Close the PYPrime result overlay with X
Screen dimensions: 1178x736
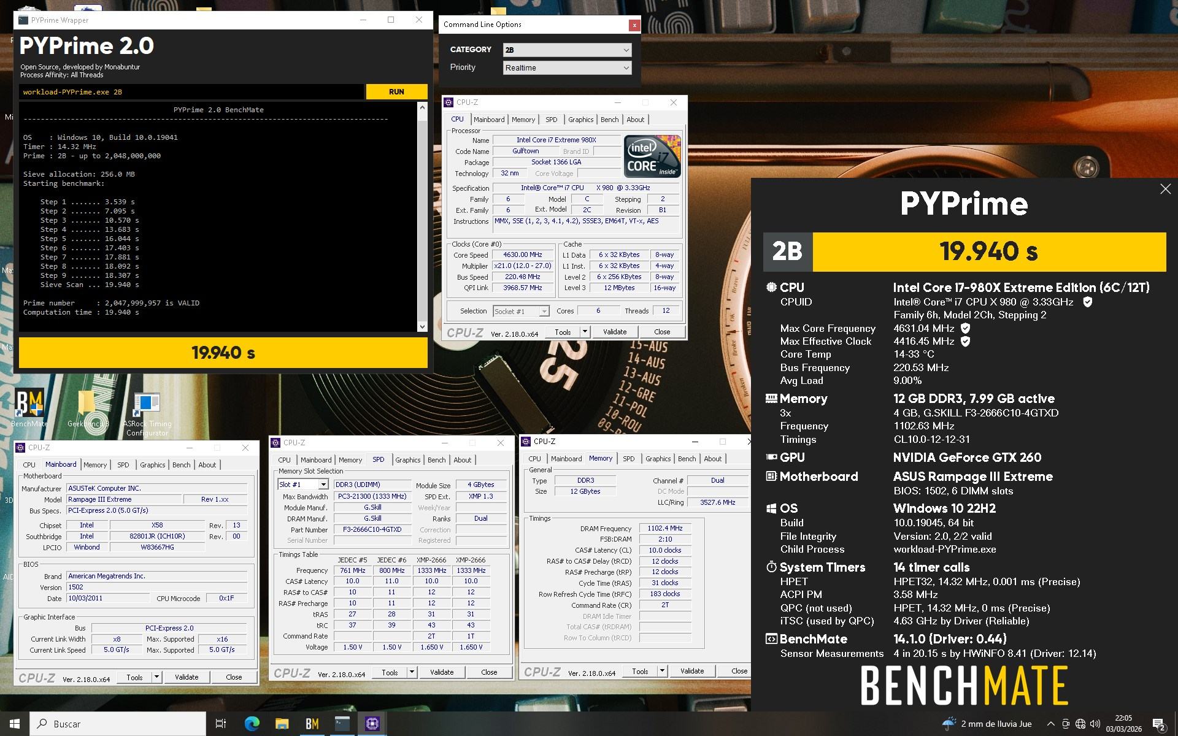(1165, 189)
